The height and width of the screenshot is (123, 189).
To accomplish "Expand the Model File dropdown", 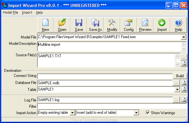I will click(184, 37).
